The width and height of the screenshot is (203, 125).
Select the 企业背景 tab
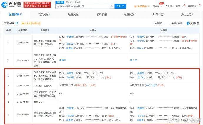click(x=16, y=14)
